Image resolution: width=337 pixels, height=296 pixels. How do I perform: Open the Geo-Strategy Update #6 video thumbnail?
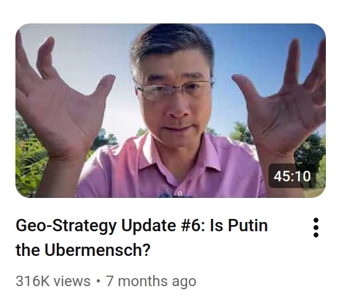click(x=170, y=110)
